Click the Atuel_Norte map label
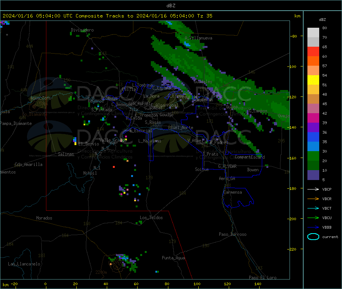 180,128
